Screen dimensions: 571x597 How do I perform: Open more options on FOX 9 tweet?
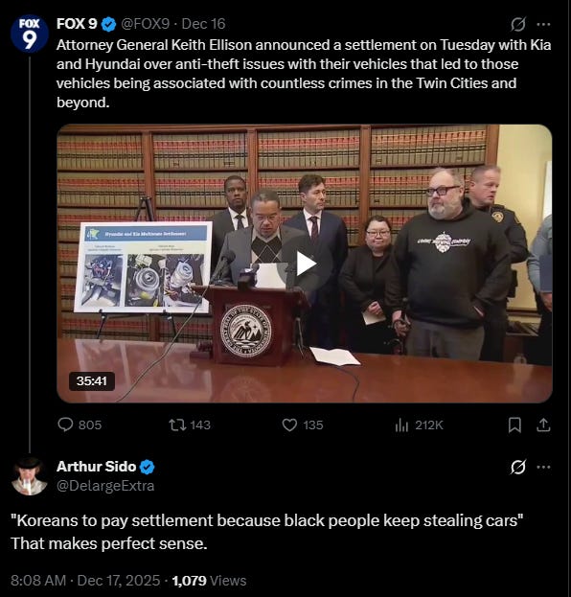point(543,24)
